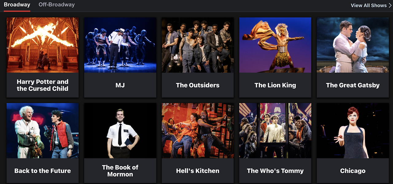Open the MJ title label

[120, 85]
